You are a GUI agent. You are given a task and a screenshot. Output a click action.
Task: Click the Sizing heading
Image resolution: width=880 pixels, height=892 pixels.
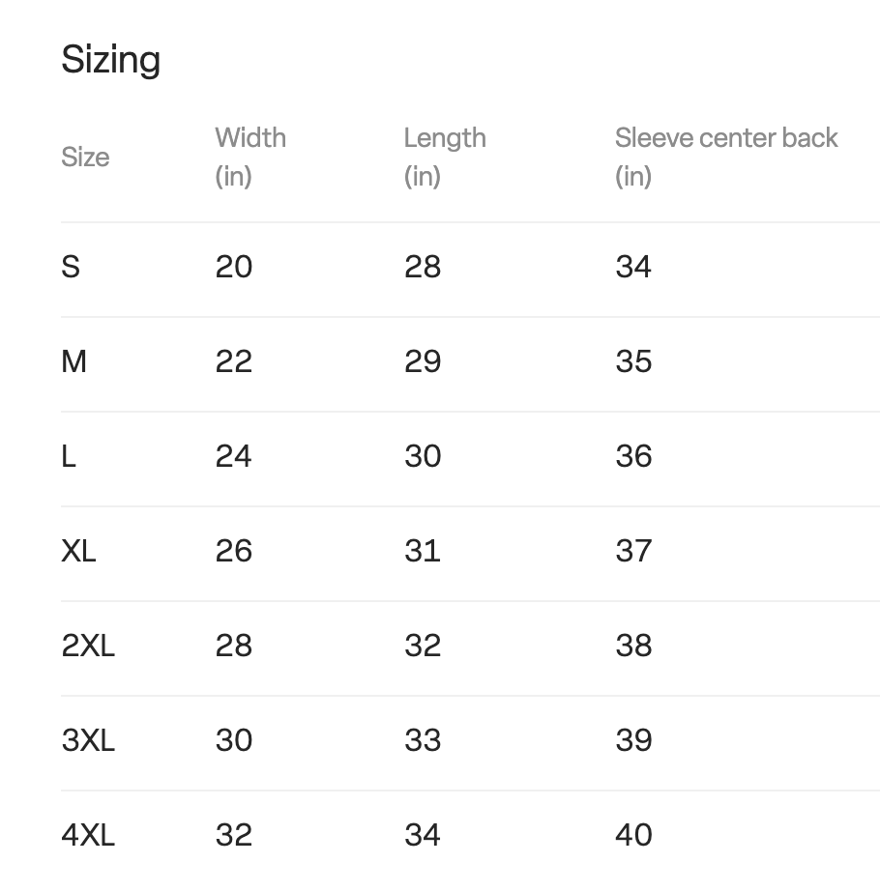tap(110, 60)
